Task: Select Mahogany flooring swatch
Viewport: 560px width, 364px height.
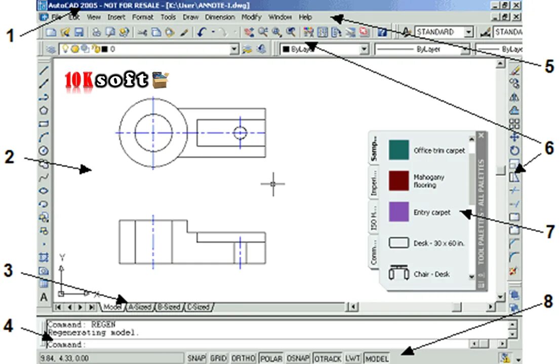Action: (x=398, y=181)
